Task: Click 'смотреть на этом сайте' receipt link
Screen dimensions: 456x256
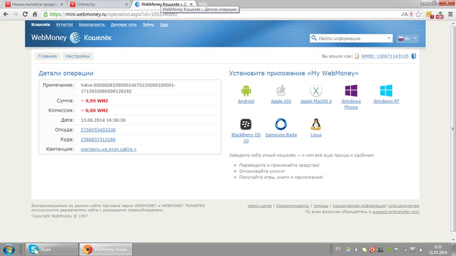Action: (108, 149)
